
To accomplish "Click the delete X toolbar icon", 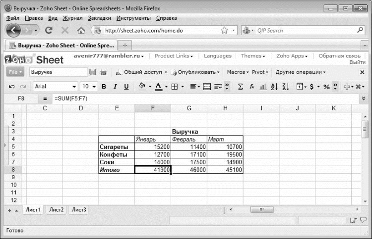I will [x=358, y=87].
